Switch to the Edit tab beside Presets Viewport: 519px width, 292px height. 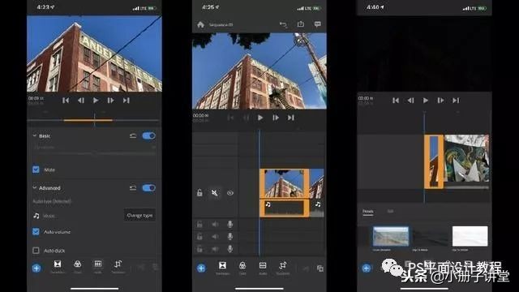coord(390,211)
